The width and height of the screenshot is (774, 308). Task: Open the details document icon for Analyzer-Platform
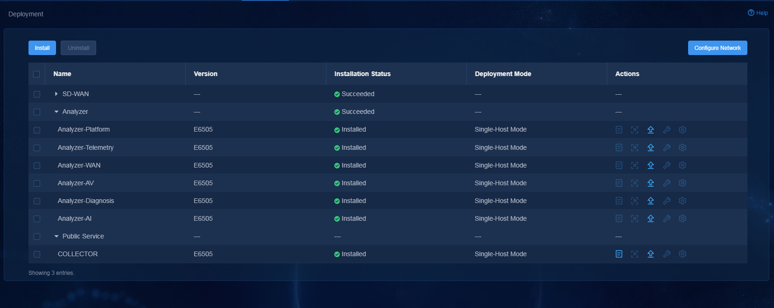coord(619,130)
